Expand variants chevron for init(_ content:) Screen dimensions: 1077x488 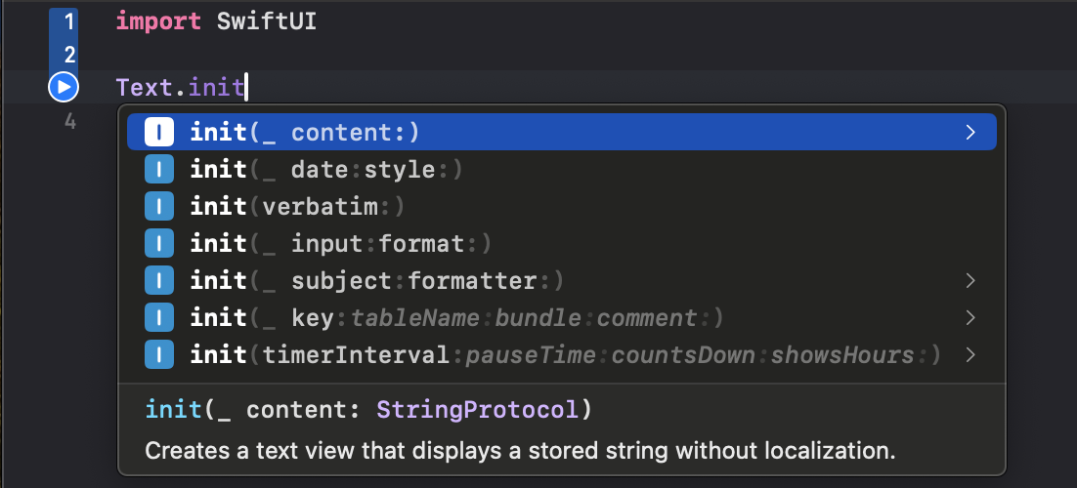tap(969, 133)
